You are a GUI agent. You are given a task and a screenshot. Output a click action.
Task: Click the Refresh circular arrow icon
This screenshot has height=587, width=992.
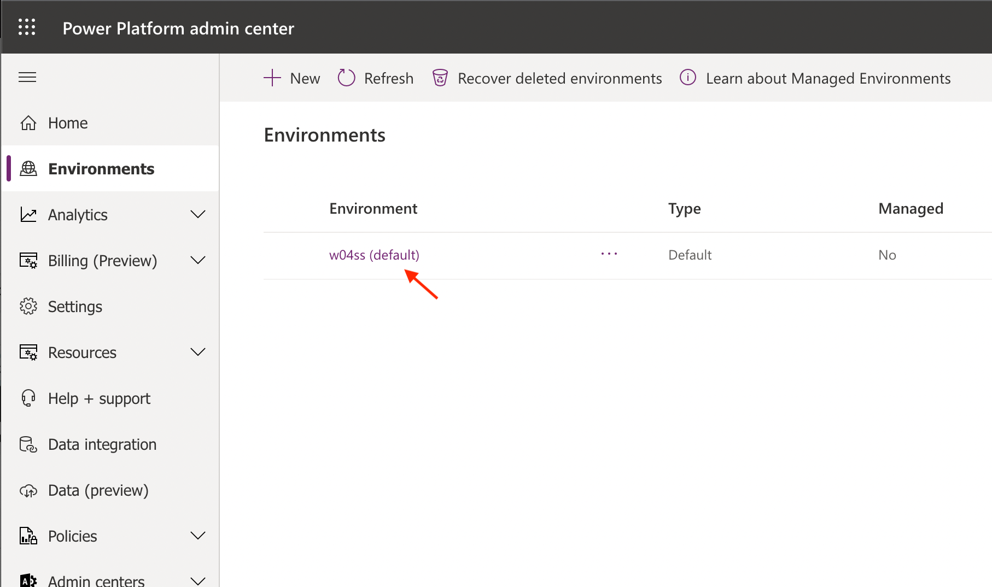pos(346,78)
